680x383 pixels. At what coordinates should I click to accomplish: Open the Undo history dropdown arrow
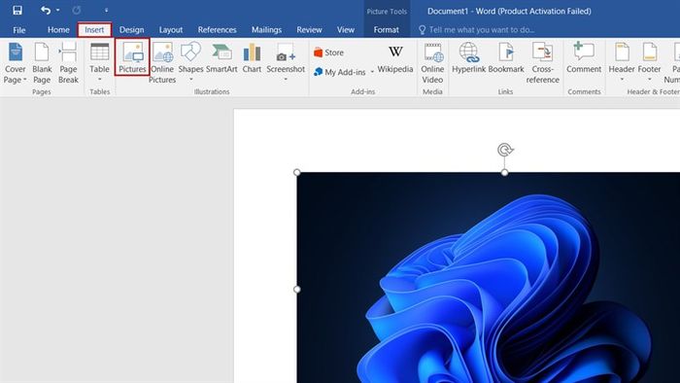(x=57, y=10)
